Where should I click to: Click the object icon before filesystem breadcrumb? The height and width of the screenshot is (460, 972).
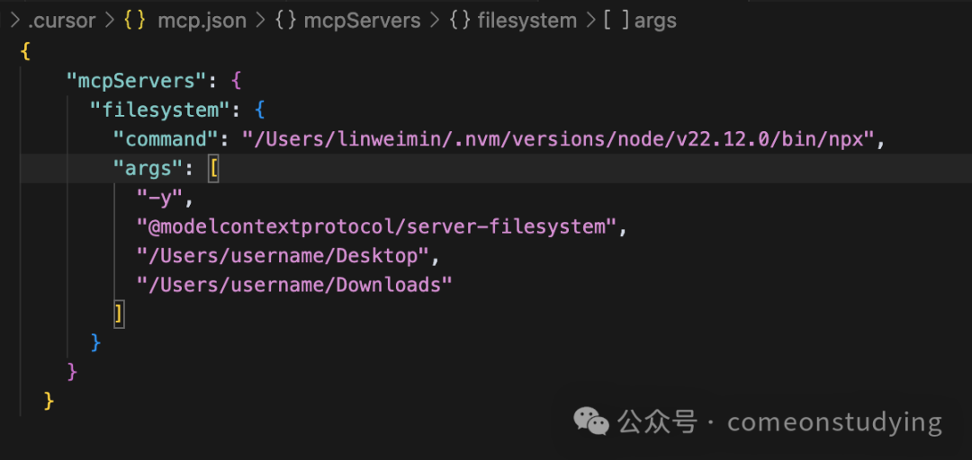click(x=459, y=21)
